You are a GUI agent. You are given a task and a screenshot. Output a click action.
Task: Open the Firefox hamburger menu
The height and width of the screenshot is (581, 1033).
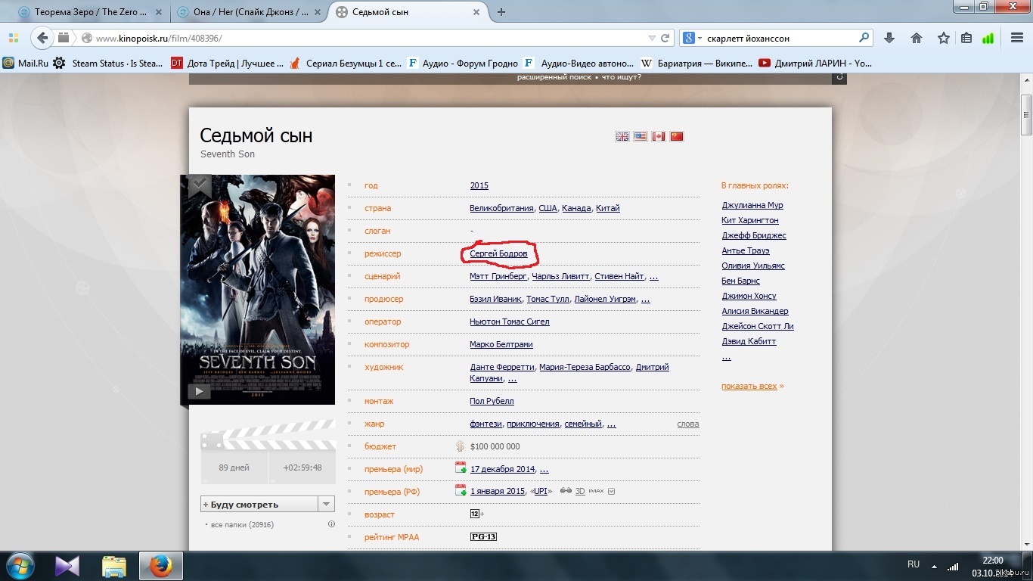1017,38
